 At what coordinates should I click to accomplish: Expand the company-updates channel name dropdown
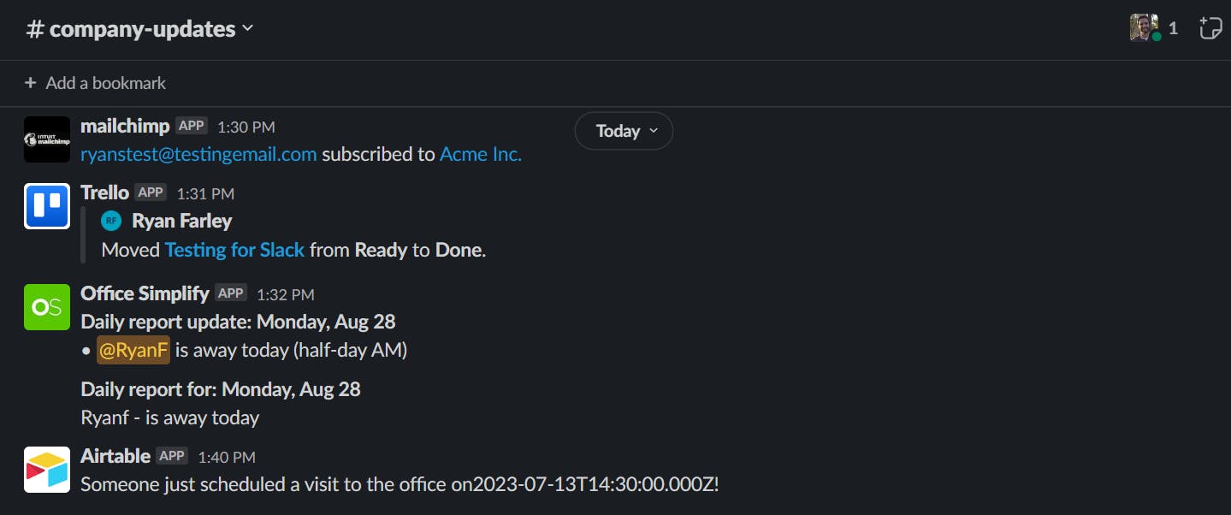[x=248, y=28]
